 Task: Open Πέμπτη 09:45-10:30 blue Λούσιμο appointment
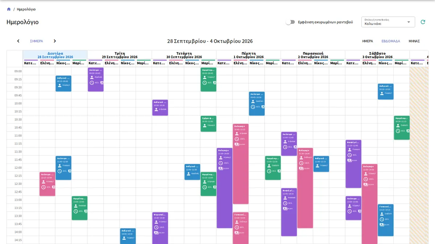coord(257,103)
